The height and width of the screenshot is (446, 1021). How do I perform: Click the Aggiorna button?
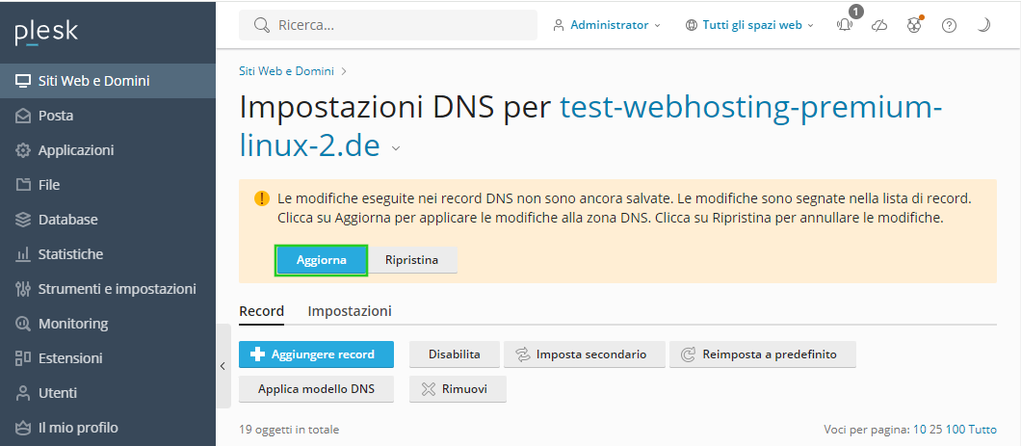click(x=322, y=260)
